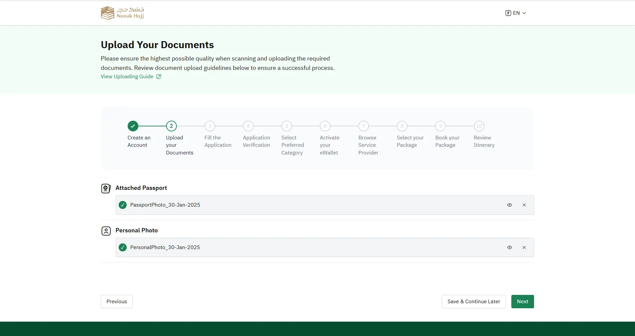Click the Browse Service Provider step label

[x=368, y=145]
